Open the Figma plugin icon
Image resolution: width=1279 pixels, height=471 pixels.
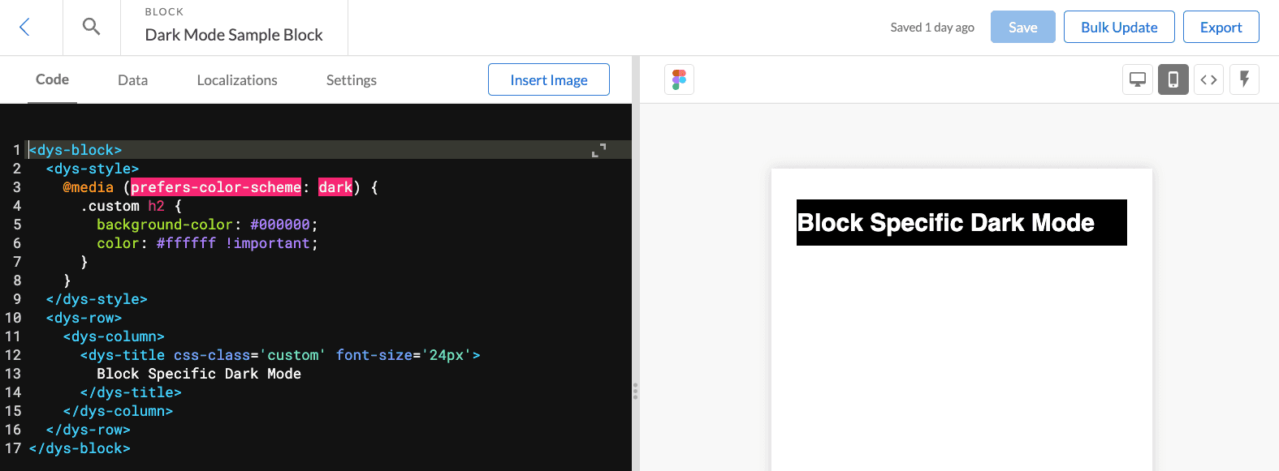tap(679, 79)
